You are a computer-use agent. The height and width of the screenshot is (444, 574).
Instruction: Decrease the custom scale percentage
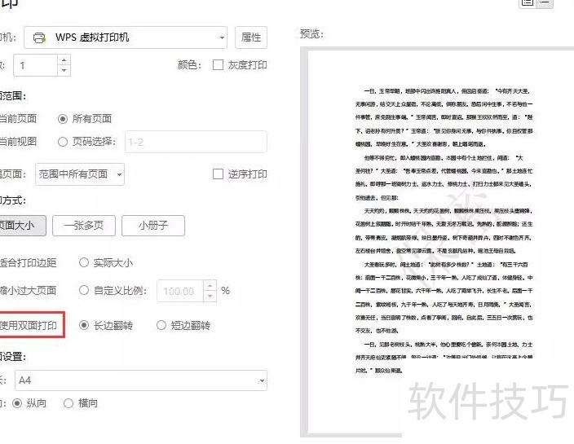pos(210,297)
